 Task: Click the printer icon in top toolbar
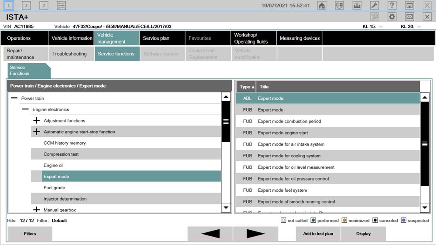click(357, 6)
